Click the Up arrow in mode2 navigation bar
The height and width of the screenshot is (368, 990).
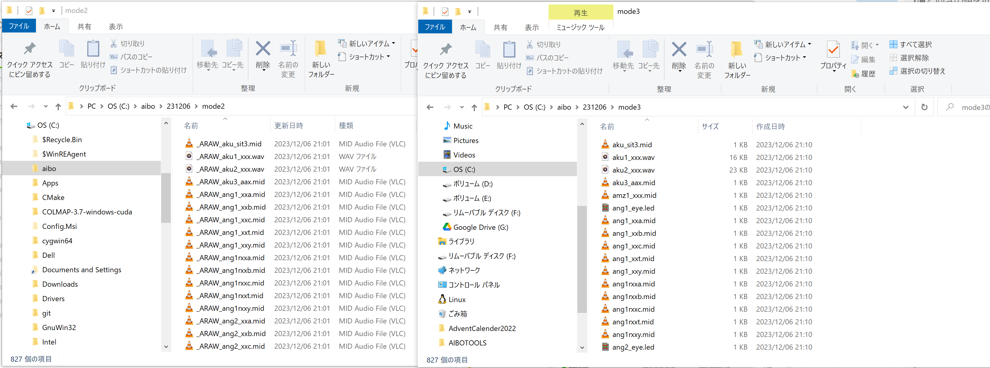(58, 106)
